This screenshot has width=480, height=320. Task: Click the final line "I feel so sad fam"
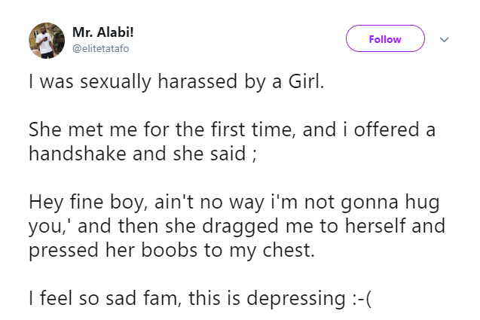(200, 299)
